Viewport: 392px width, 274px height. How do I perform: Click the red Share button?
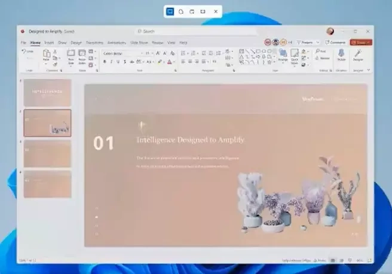click(x=361, y=42)
